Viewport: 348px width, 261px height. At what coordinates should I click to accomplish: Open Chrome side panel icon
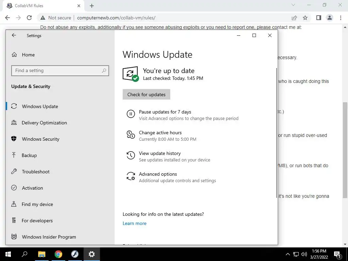pyautogui.click(x=319, y=18)
